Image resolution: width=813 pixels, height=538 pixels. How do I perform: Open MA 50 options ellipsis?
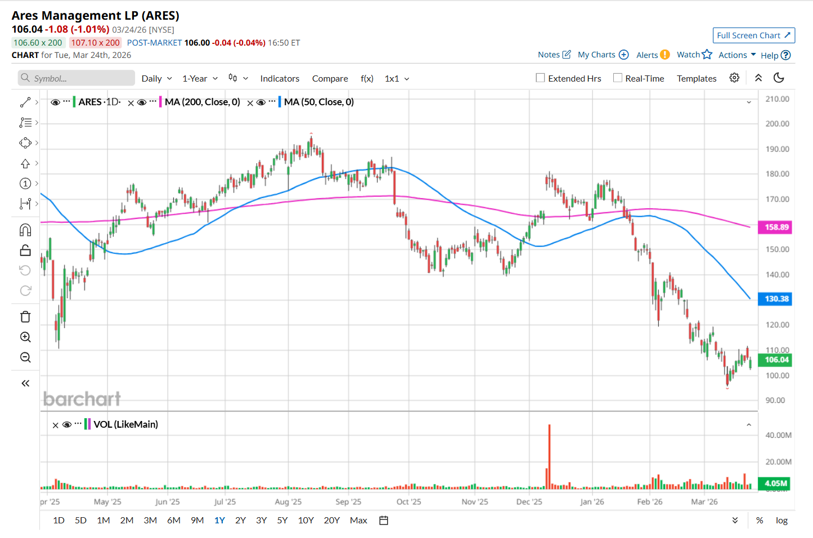(272, 101)
